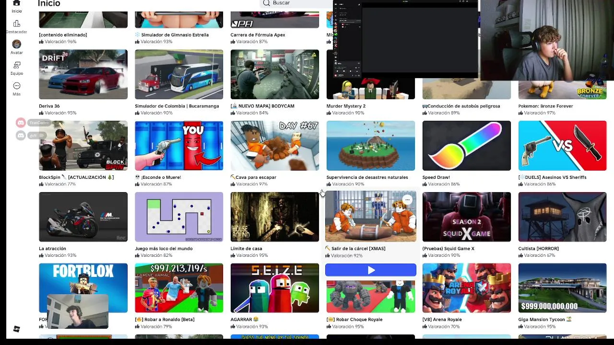Open BlockSpin game thumbnail
The width and height of the screenshot is (614, 345).
(83, 146)
